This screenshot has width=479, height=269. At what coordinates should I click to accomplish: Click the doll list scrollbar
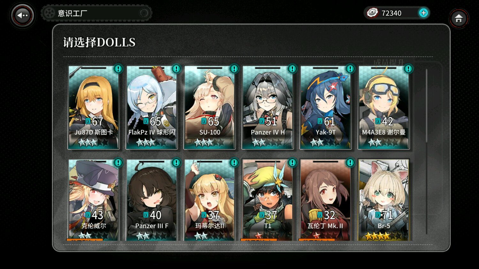pyautogui.click(x=426, y=105)
